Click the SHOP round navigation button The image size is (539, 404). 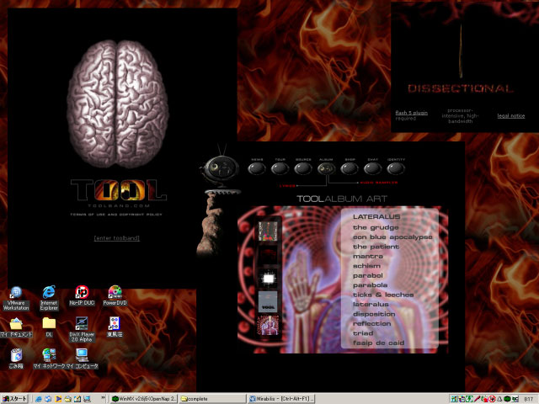pyautogui.click(x=349, y=168)
